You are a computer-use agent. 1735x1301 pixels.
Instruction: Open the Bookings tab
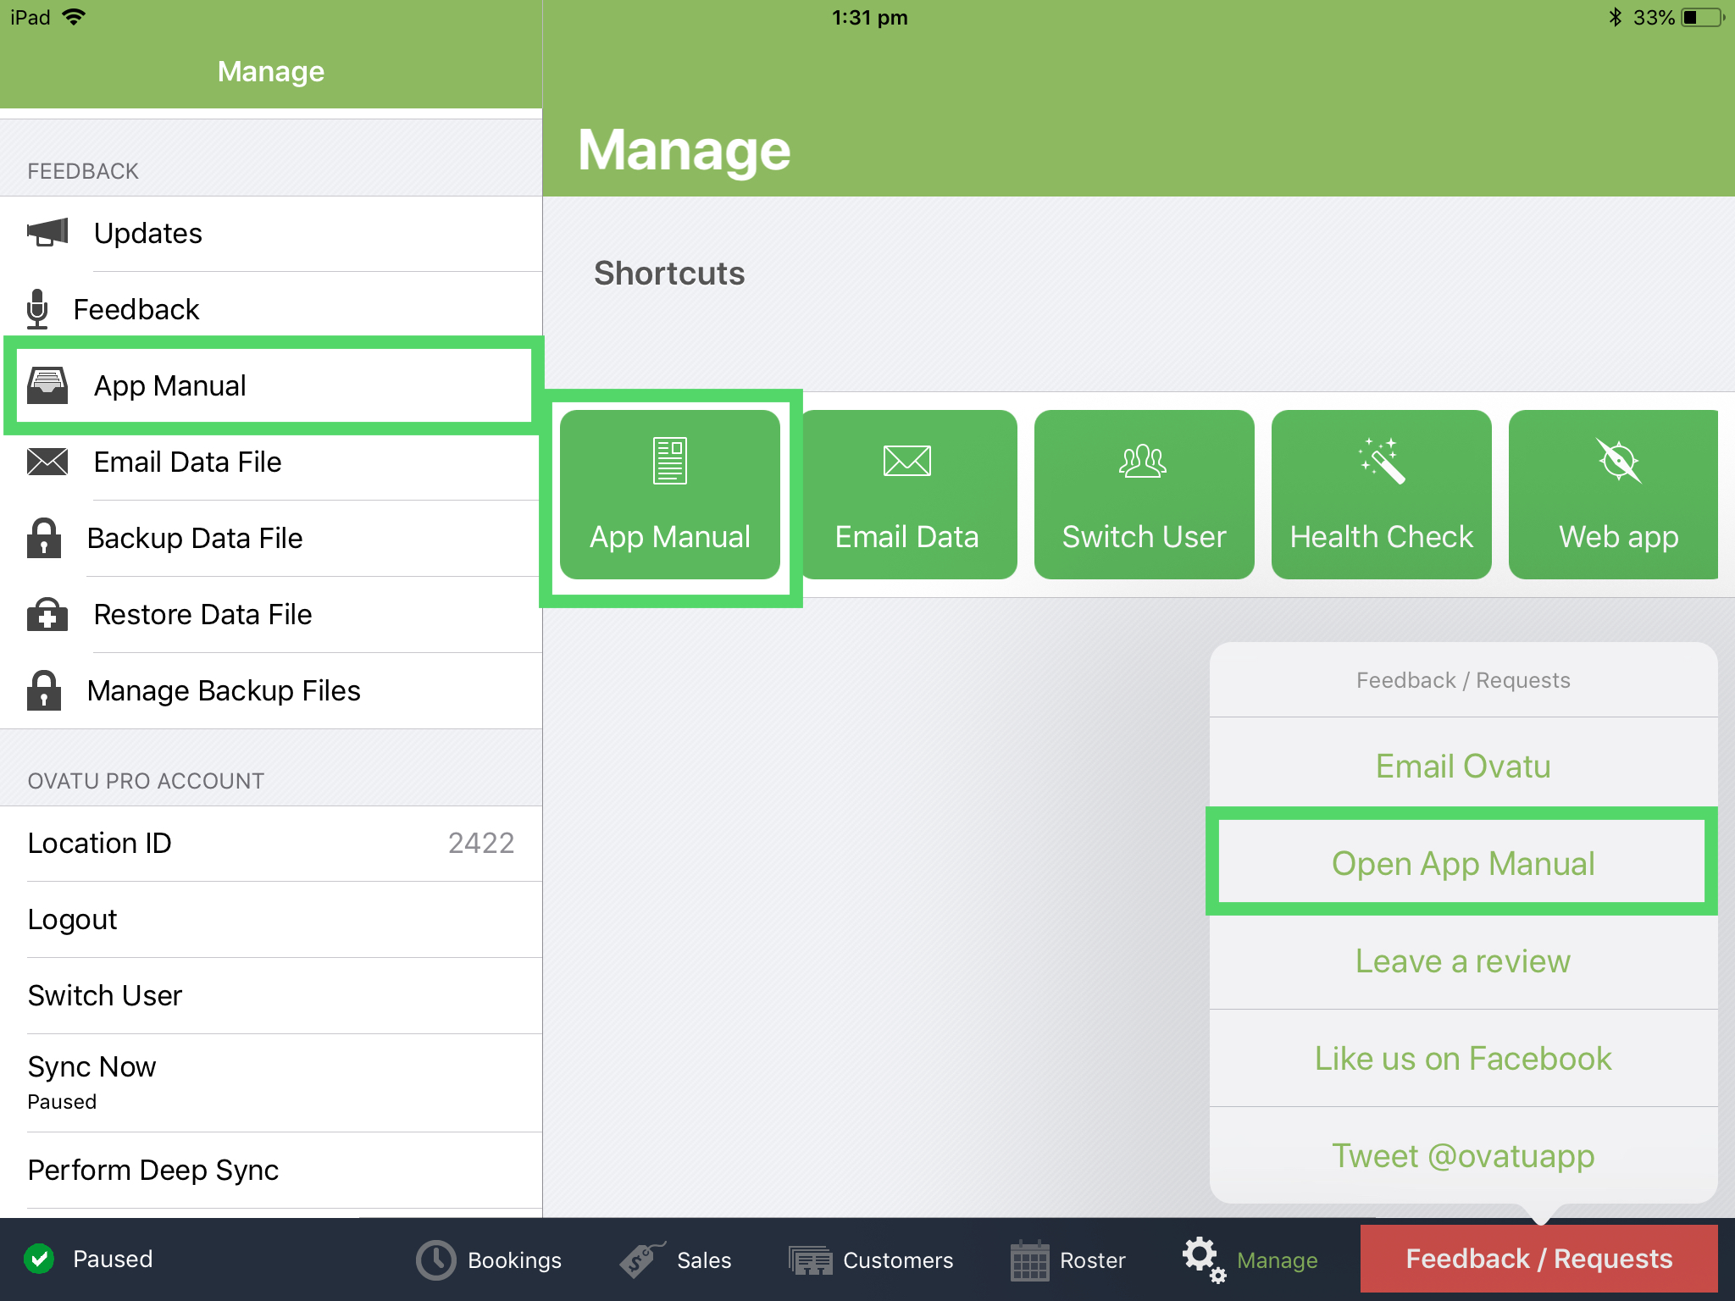[490, 1260]
